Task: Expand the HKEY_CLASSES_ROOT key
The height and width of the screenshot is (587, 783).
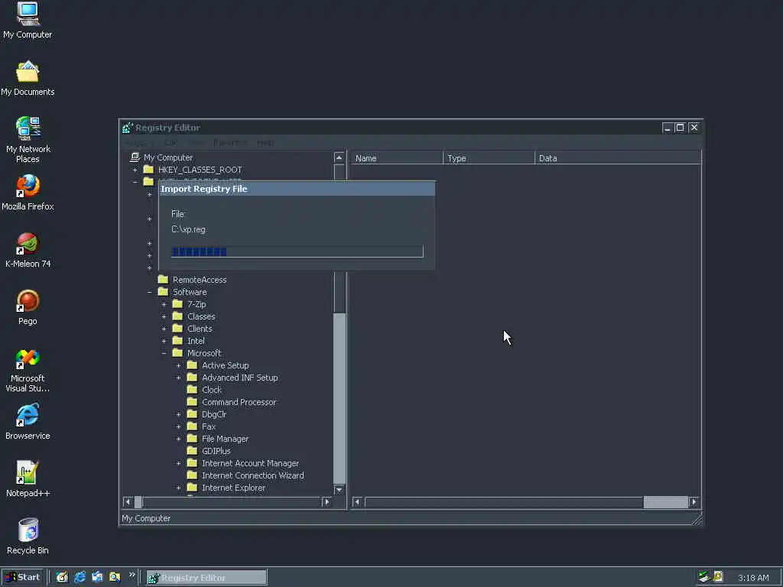Action: click(135, 170)
